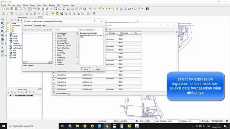Click the plus operator button in expression dialog
This screenshot has width=230, height=129.
click(x=27, y=29)
